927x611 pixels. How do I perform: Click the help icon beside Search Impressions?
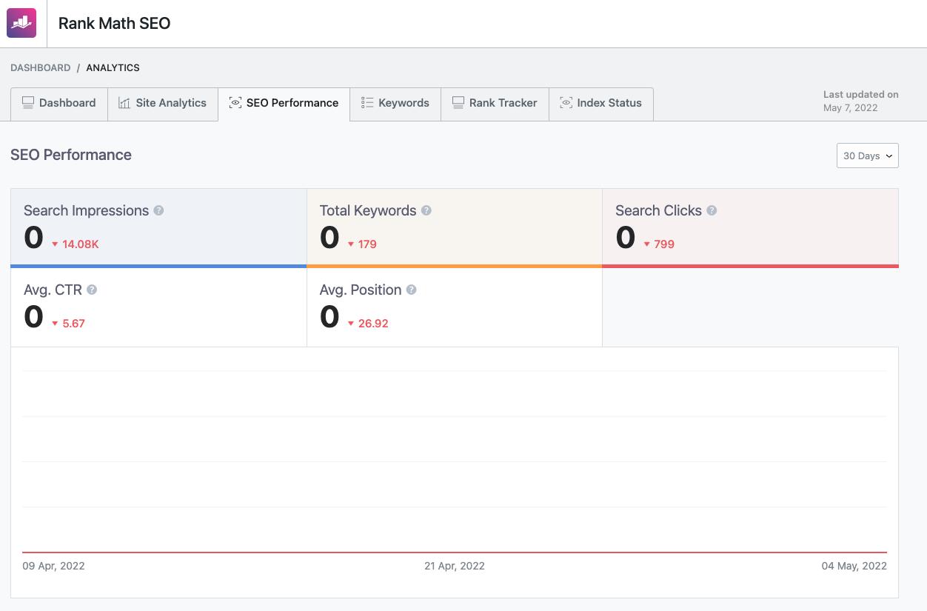tap(158, 210)
